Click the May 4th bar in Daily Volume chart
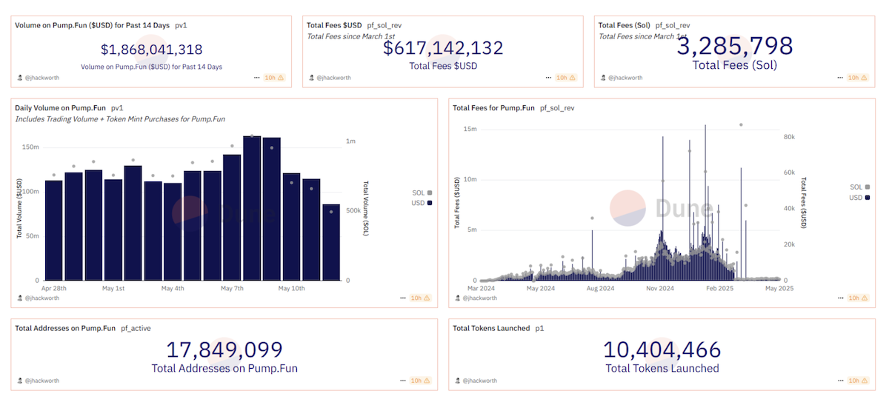The height and width of the screenshot is (408, 889). click(x=173, y=232)
